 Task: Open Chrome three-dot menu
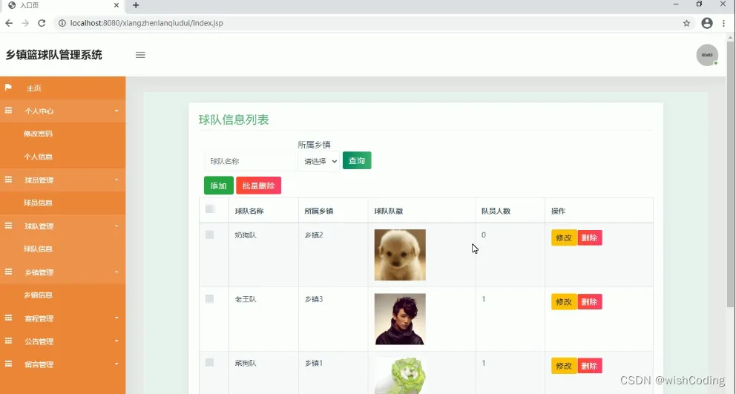pyautogui.click(x=724, y=23)
